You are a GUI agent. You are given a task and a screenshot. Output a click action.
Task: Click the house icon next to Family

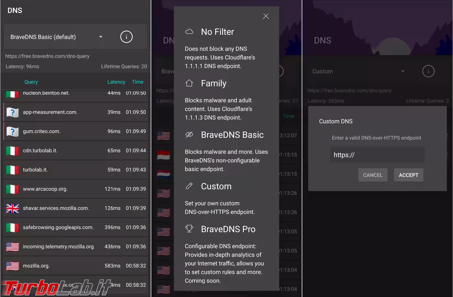[x=189, y=83]
